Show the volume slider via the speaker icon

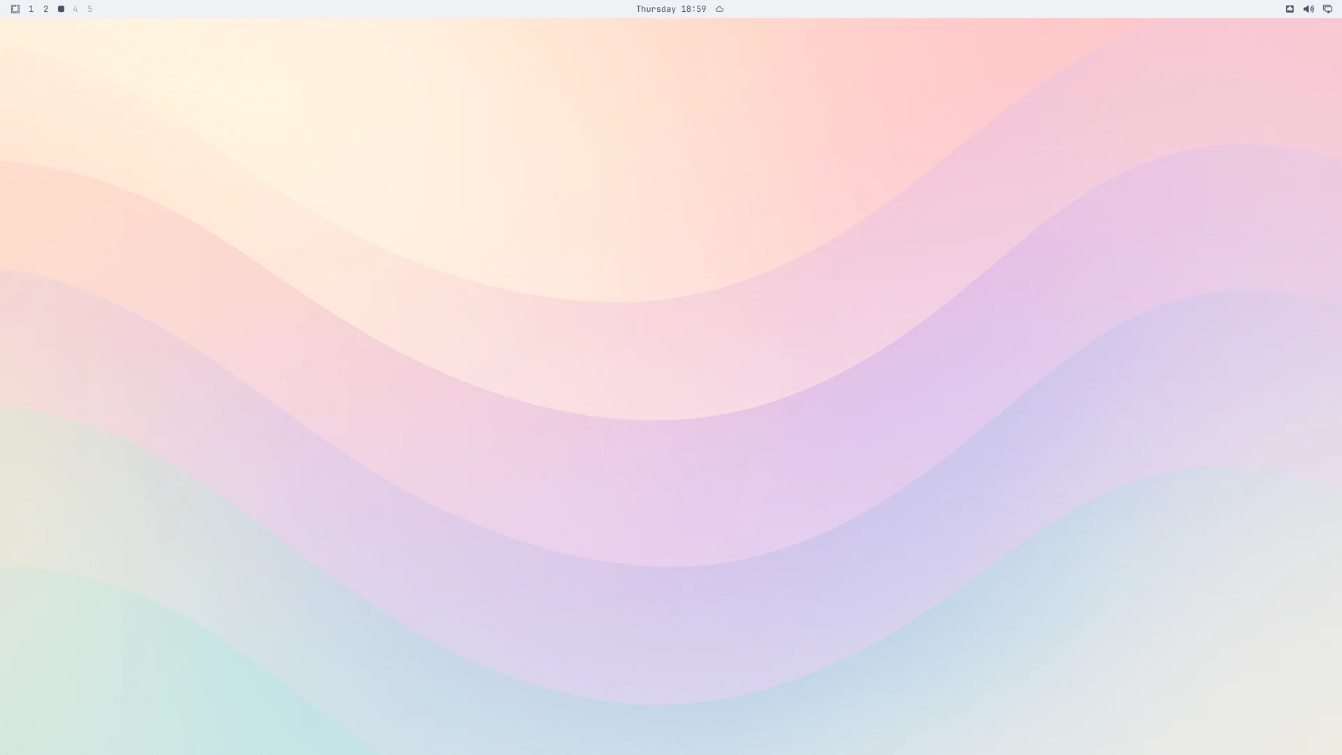point(1308,9)
